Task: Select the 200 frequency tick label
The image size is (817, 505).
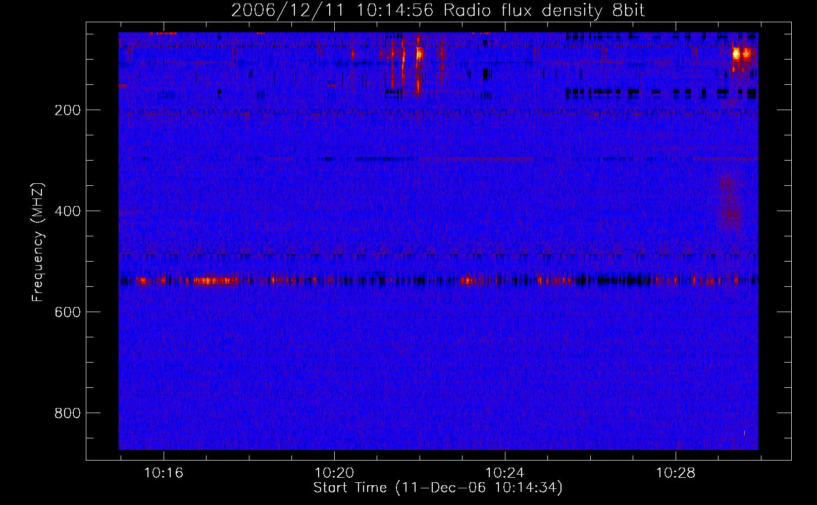Action: [68, 110]
